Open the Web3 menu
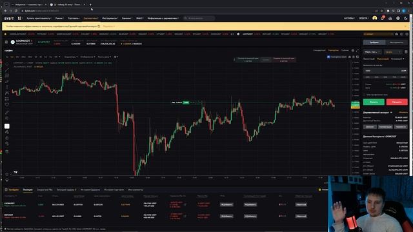 [139, 18]
